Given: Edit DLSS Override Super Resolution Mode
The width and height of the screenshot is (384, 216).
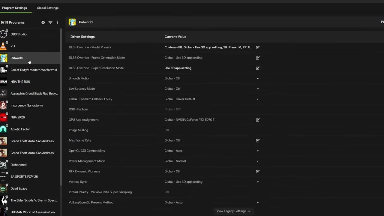Looking at the screenshot, I should click(258, 68).
